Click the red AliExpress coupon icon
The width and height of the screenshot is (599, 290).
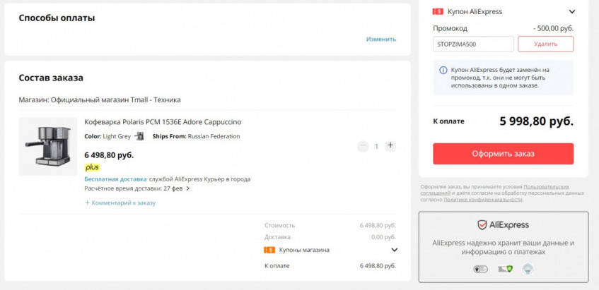(x=438, y=11)
